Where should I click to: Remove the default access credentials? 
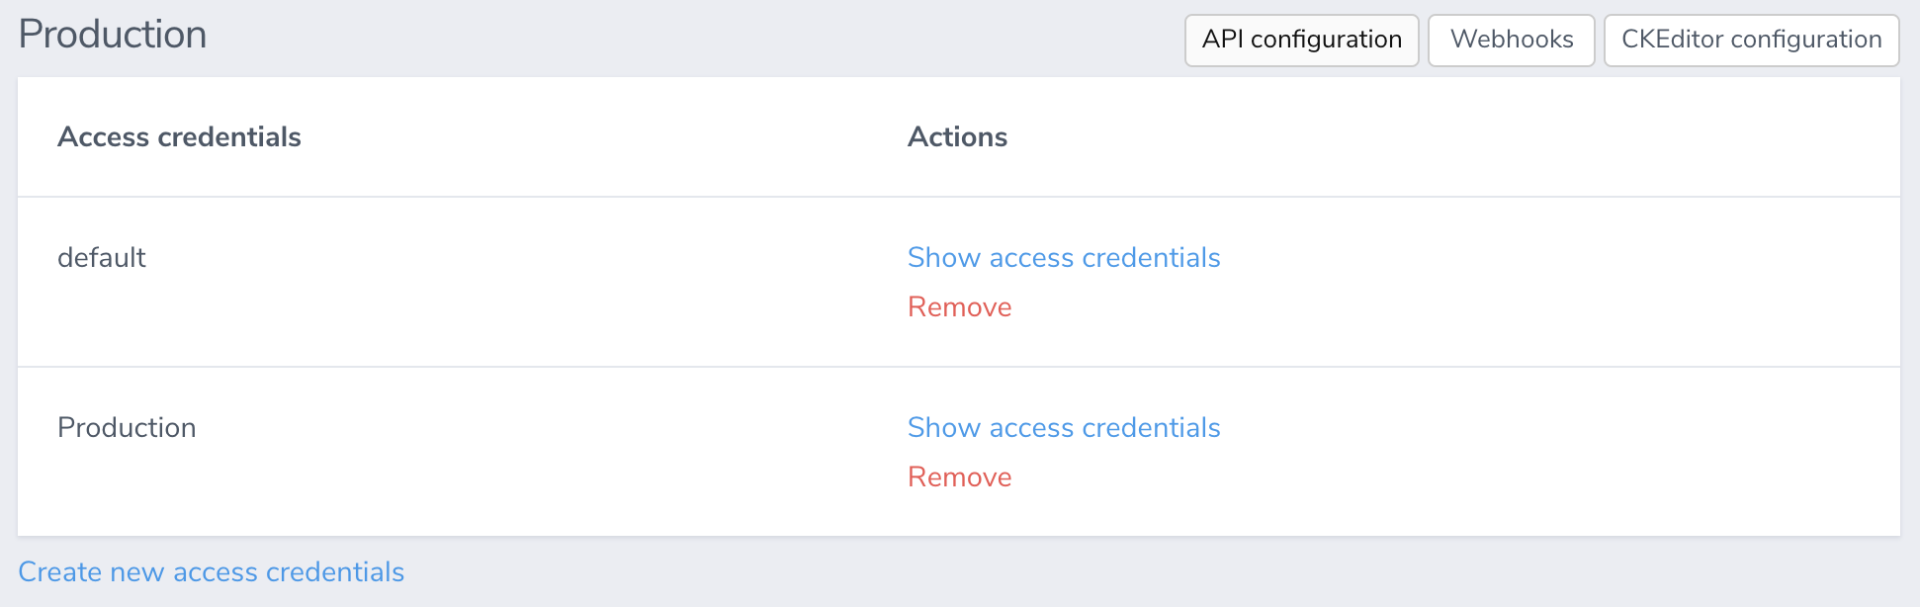tap(959, 307)
